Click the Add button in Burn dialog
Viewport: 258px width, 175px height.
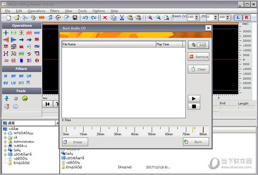(x=199, y=45)
